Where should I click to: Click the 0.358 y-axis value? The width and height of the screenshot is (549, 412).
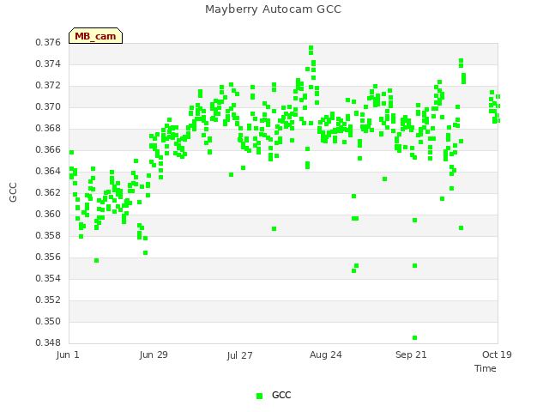[x=48, y=235]
